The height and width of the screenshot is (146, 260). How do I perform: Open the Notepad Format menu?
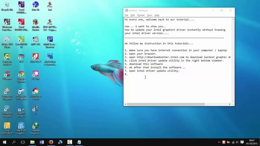coord(141,15)
